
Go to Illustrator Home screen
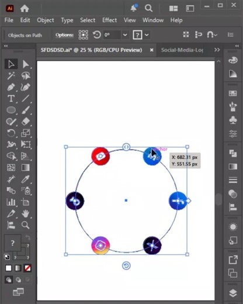click(x=25, y=8)
